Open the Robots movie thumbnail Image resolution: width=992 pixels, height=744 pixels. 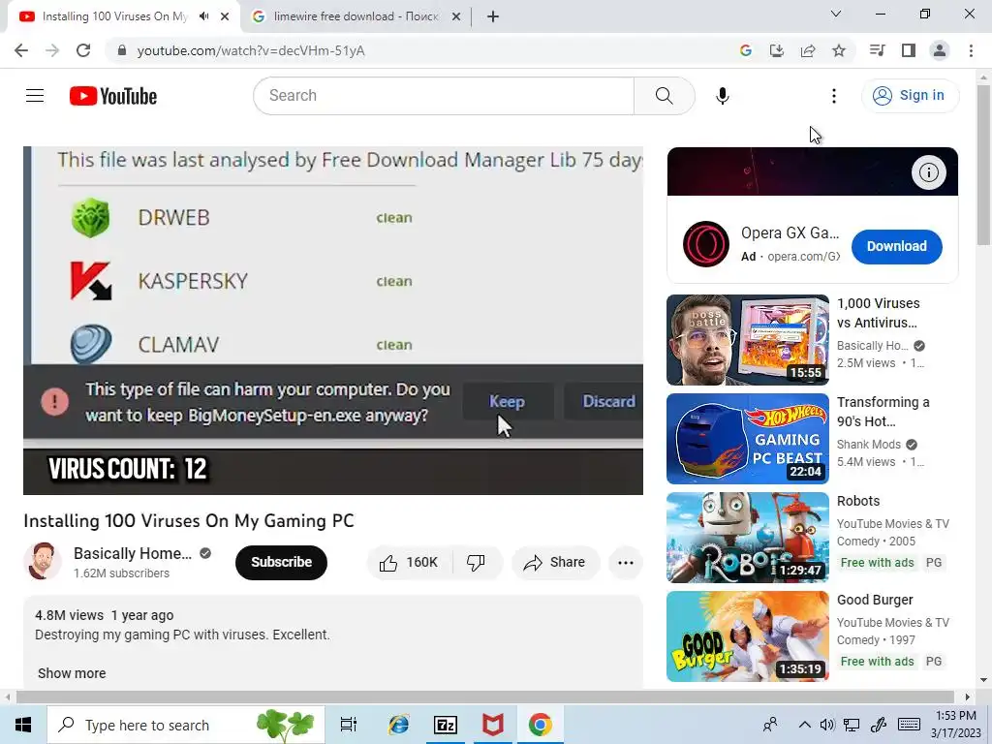748,537
